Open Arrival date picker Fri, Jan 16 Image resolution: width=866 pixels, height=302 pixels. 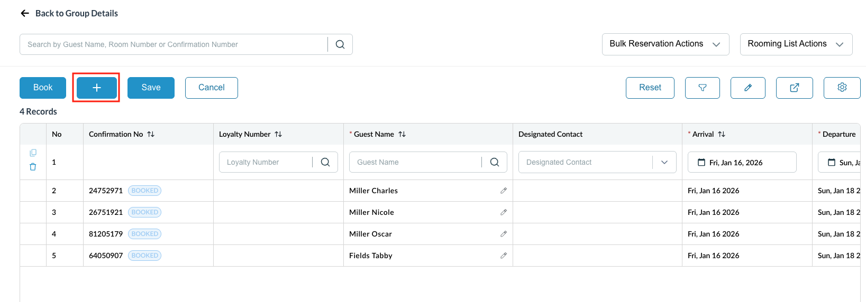742,162
